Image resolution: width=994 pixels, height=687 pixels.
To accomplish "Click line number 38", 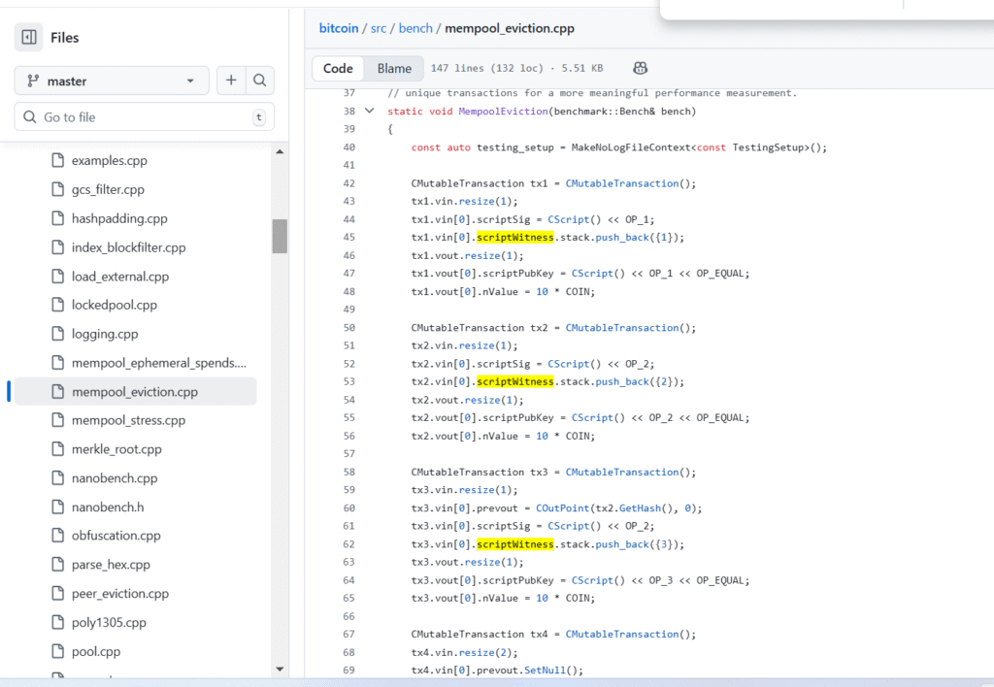I will tap(348, 111).
